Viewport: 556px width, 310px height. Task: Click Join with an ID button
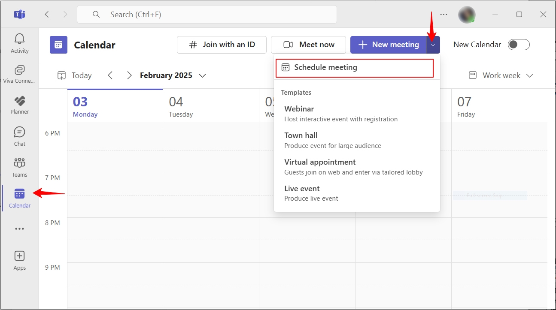pyautogui.click(x=222, y=45)
